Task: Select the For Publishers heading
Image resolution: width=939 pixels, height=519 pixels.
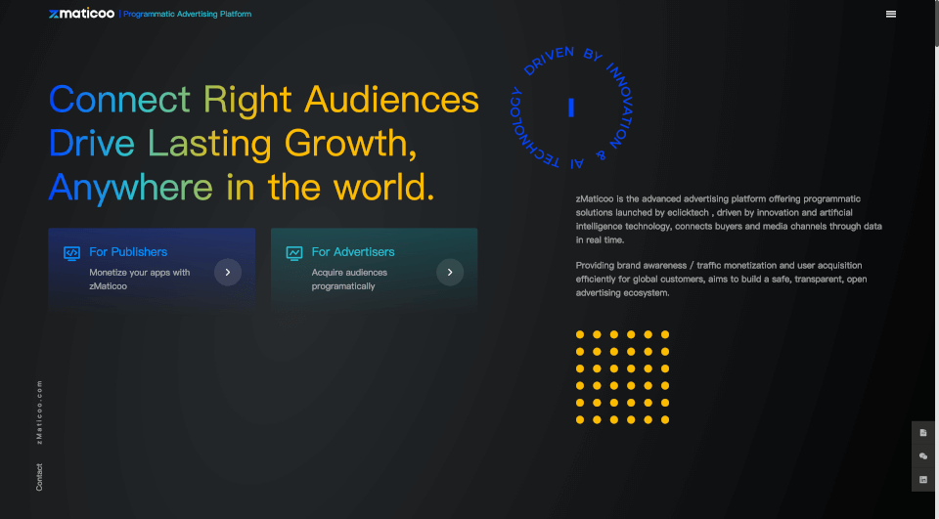Action: [x=128, y=252]
